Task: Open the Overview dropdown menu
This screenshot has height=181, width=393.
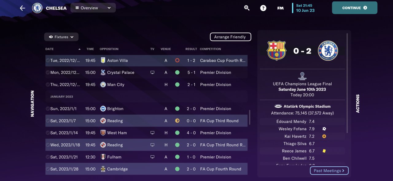Action: [x=93, y=8]
